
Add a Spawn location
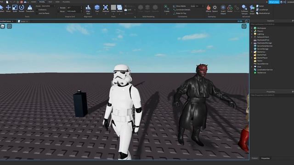(215, 8)
